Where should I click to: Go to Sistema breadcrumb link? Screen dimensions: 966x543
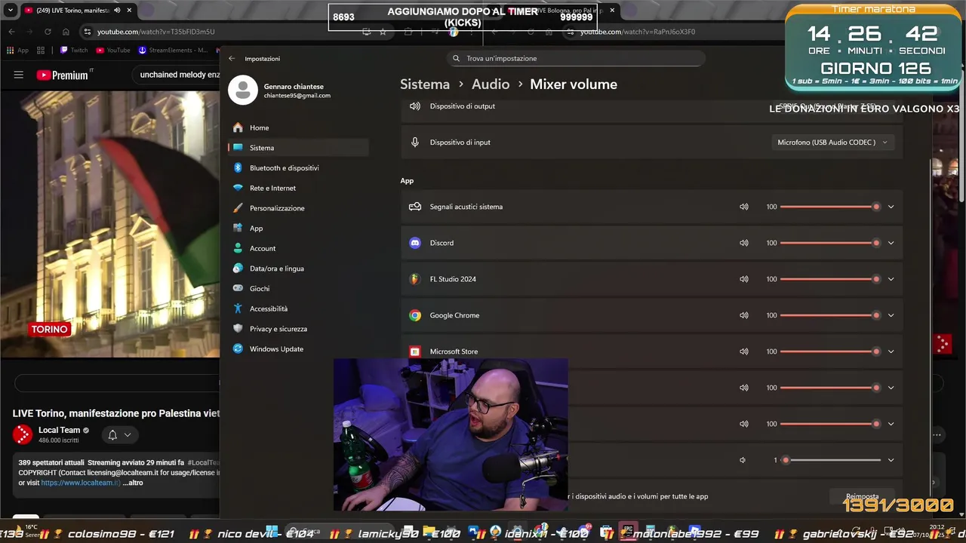(x=425, y=84)
